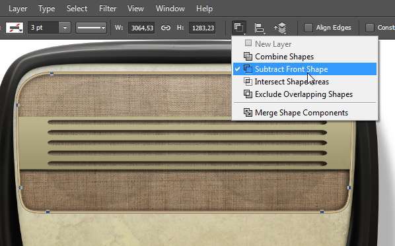This screenshot has width=395, height=246.
Task: Open the stroke line style dropdown
Action: [91, 28]
